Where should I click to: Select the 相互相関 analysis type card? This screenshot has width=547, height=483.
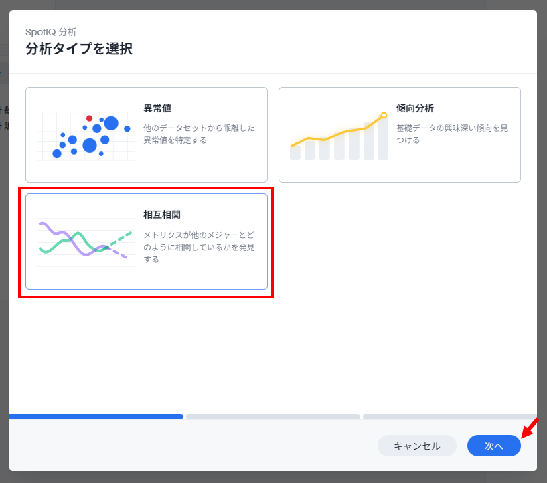[146, 242]
